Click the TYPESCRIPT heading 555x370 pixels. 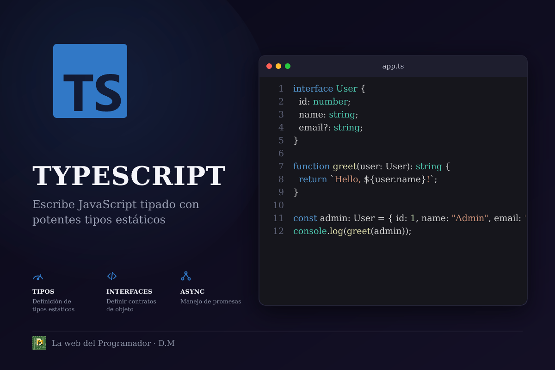pyautogui.click(x=129, y=176)
